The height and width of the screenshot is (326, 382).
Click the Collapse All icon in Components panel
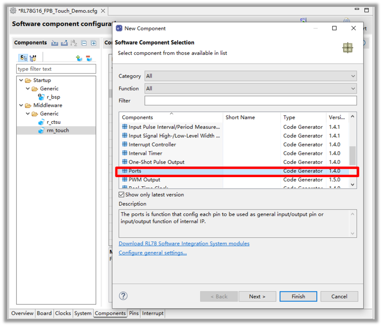[84, 43]
